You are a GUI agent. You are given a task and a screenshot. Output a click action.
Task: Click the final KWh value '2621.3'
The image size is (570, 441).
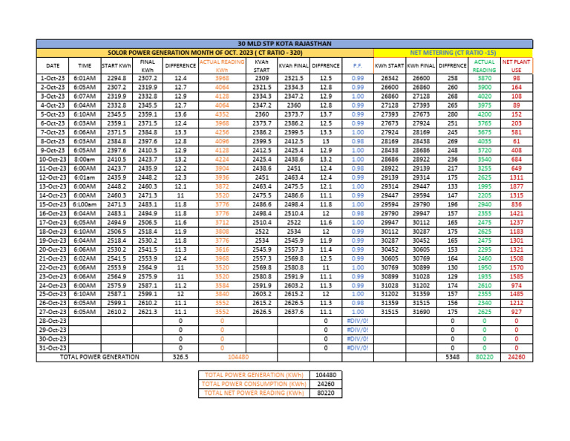coord(147,312)
